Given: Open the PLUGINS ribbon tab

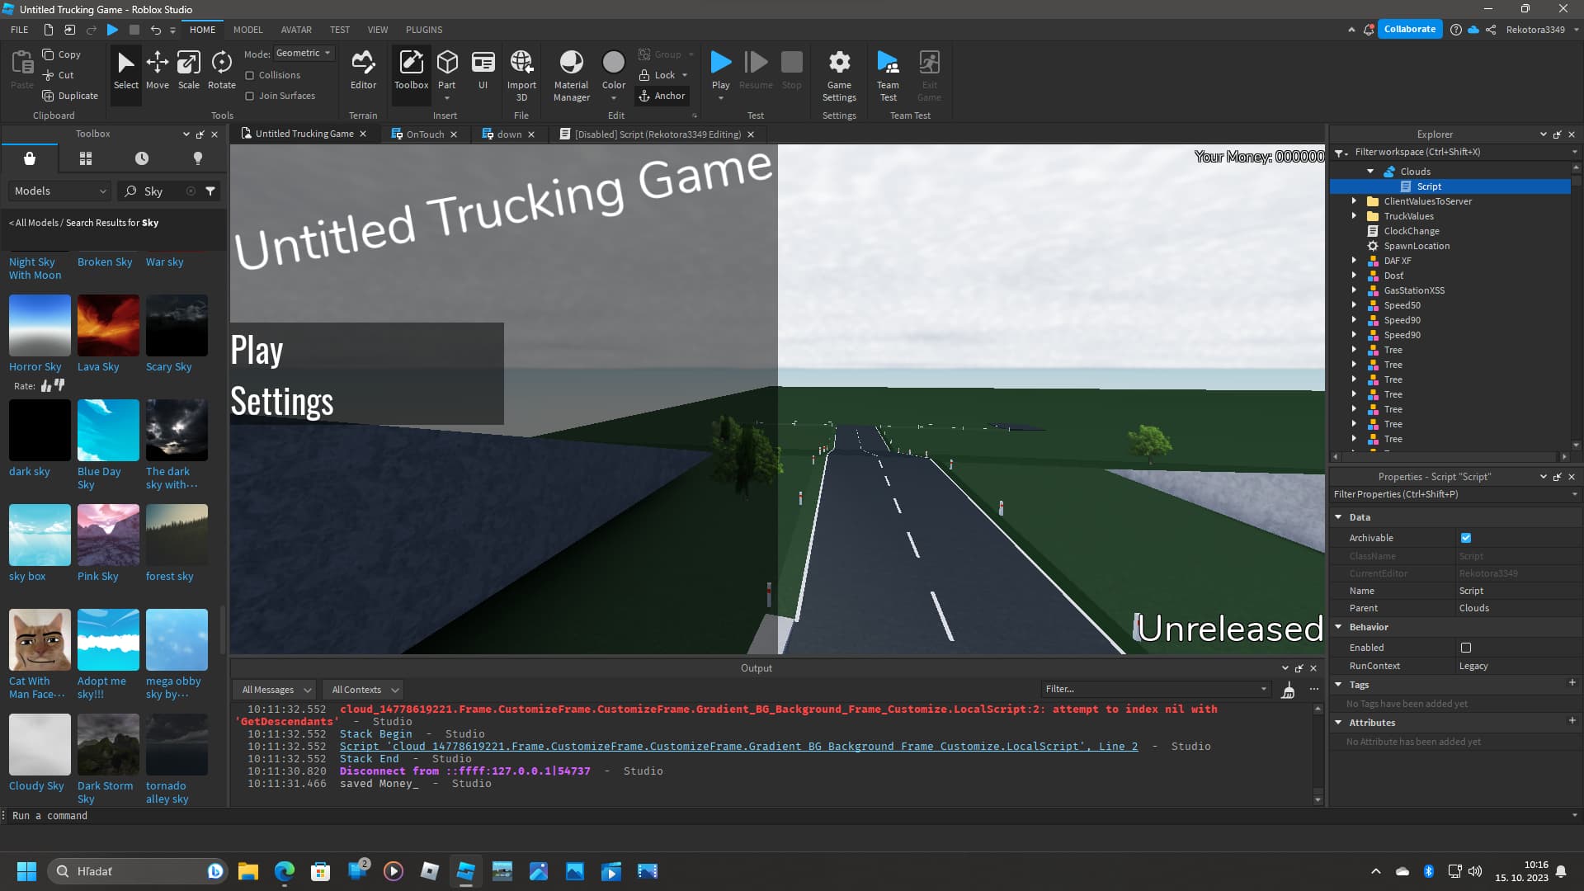Looking at the screenshot, I should [x=424, y=30].
